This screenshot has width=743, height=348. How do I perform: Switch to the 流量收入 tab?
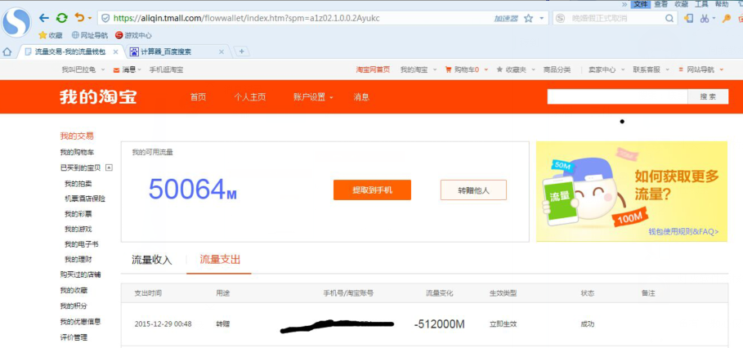coord(152,260)
